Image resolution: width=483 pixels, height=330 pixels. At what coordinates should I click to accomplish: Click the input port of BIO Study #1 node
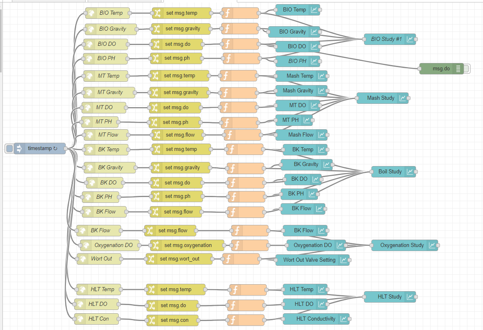coord(365,39)
